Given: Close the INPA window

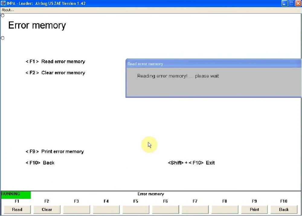Looking at the screenshot, I should tap(298, 3).
